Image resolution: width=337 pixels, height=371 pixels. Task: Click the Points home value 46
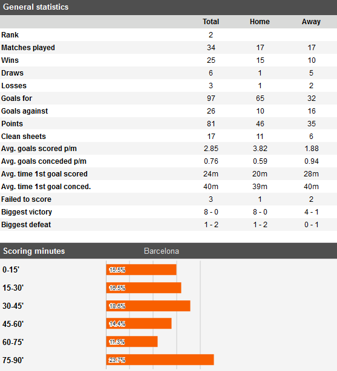tap(260, 123)
